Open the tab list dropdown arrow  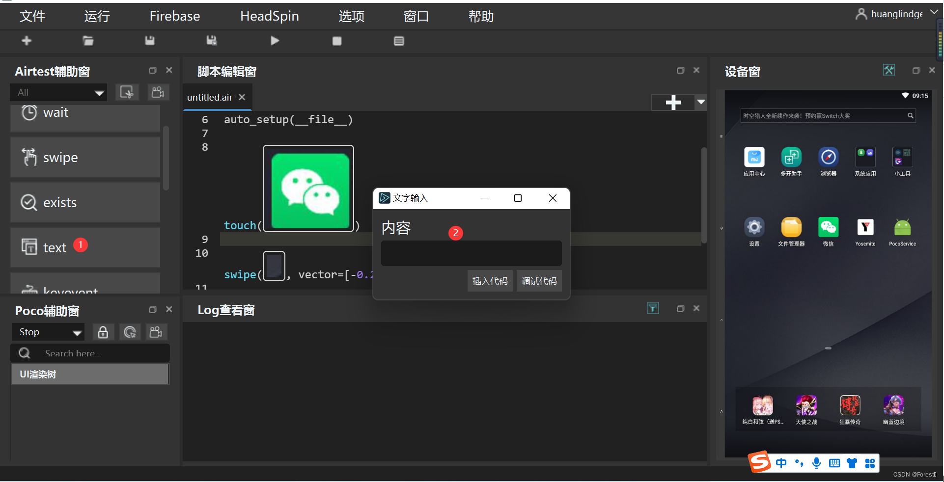[701, 102]
